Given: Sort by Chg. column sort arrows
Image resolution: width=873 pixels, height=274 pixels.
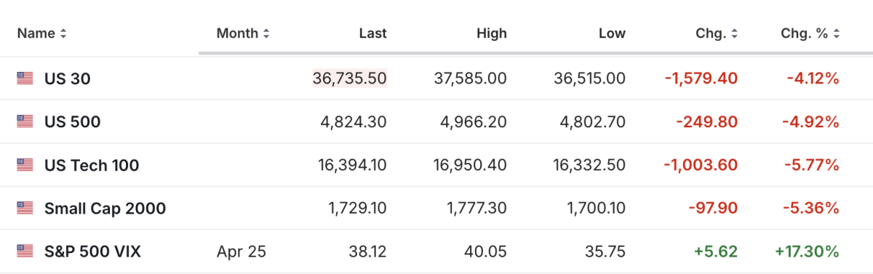Looking at the screenshot, I should [x=734, y=33].
